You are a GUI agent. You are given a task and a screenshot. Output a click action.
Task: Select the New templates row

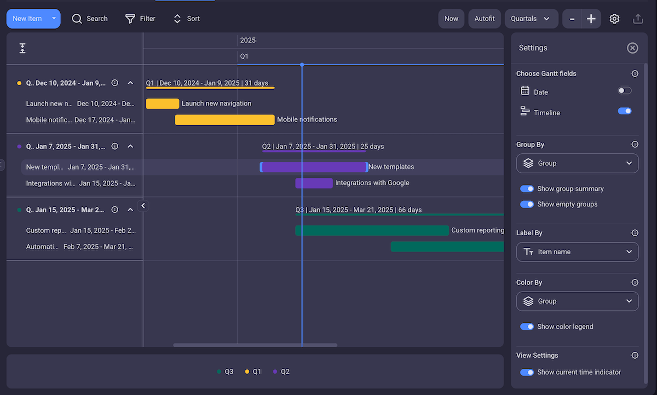[80, 167]
